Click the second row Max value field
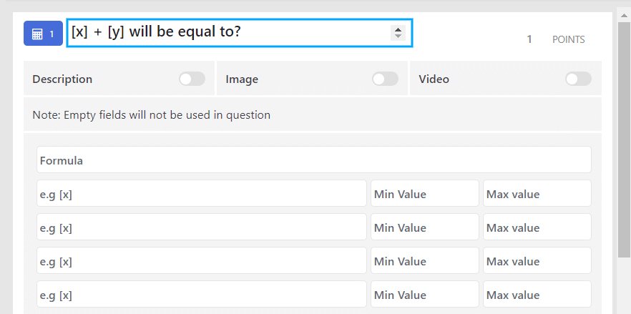 (x=537, y=227)
